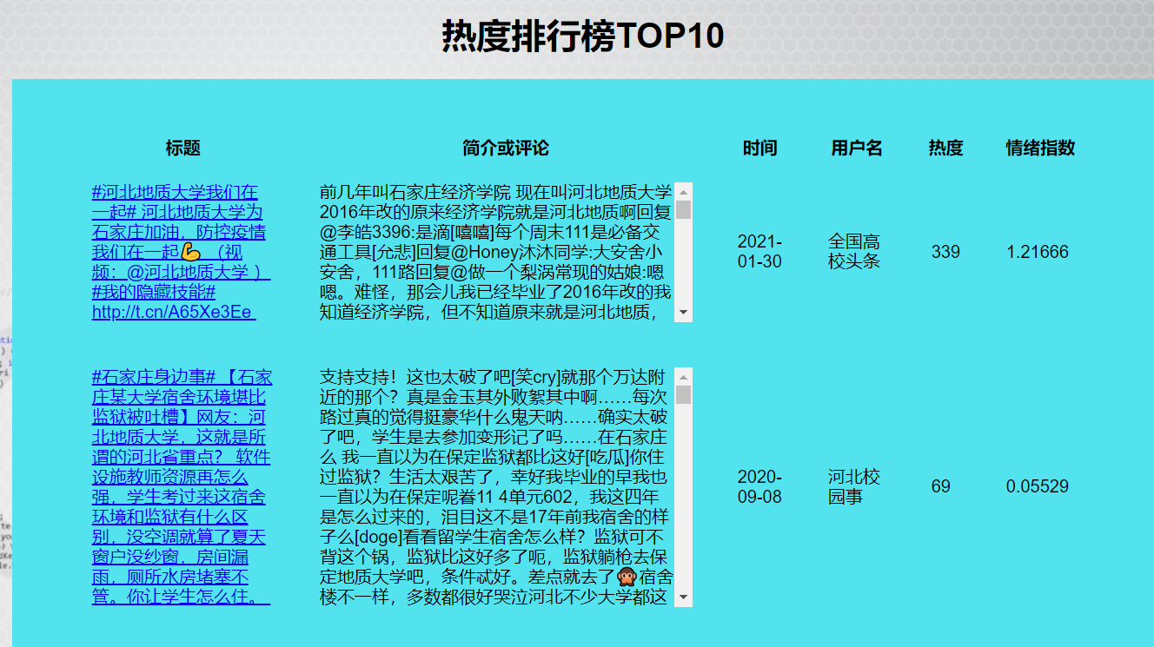Click scroll-down arrow in second comment box

coord(684,597)
